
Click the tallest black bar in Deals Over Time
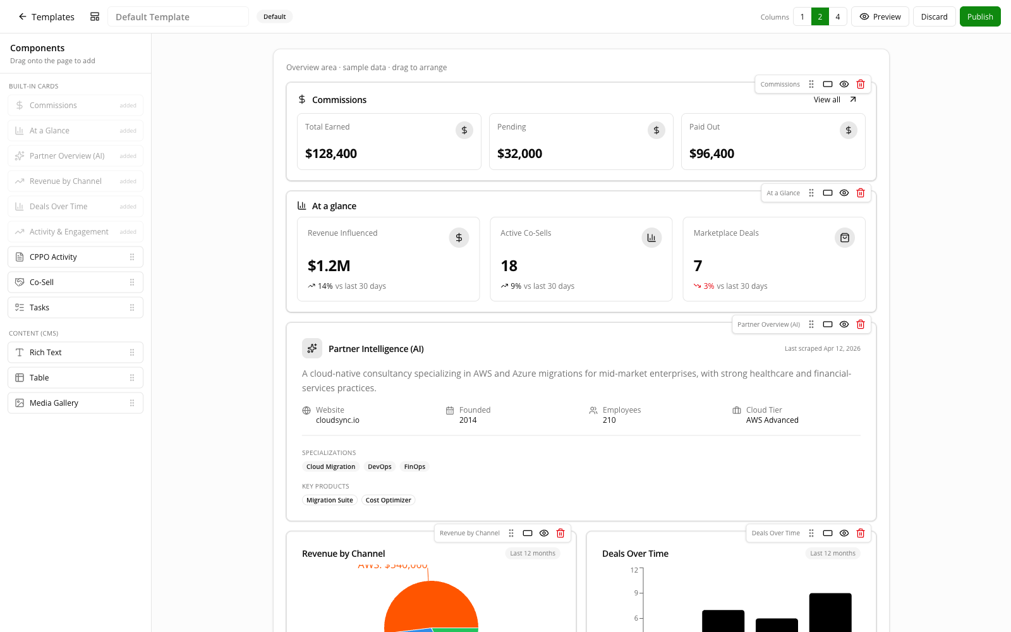[x=830, y=612]
